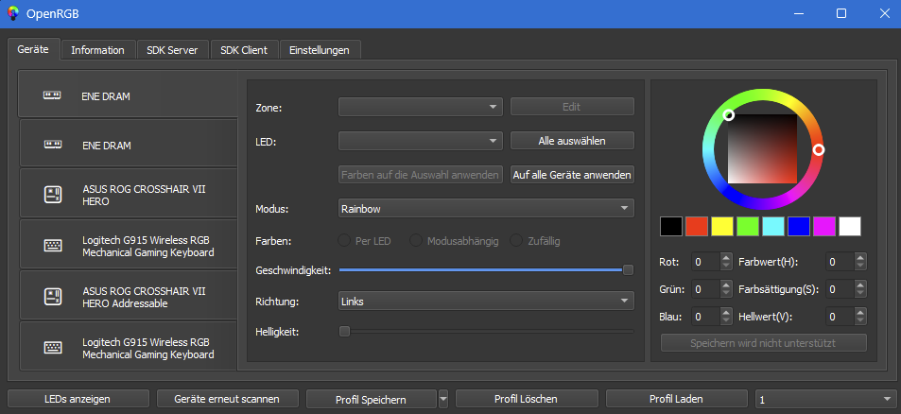Maximize the OpenRGB window
This screenshot has height=414, width=901.
(x=841, y=14)
